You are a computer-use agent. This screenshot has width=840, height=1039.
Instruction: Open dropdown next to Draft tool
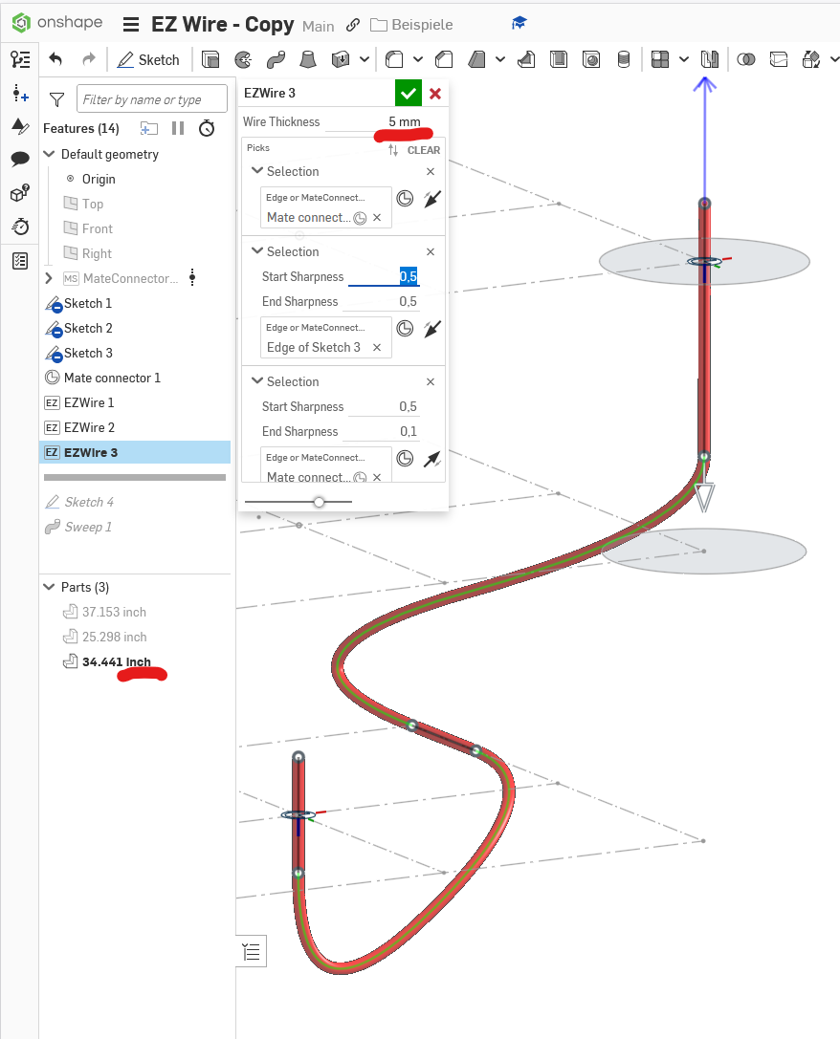pyautogui.click(x=500, y=59)
